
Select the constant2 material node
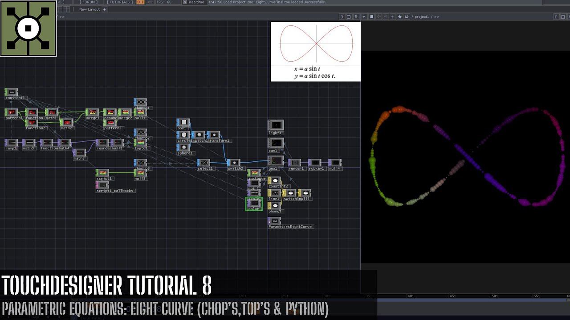click(275, 180)
